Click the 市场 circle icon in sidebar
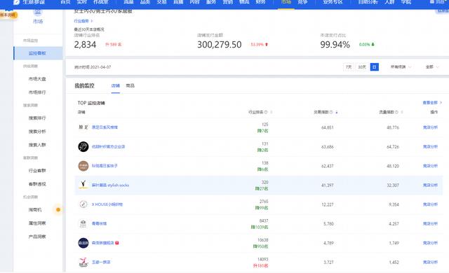The width and height of the screenshot is (449, 273). (38, 12)
